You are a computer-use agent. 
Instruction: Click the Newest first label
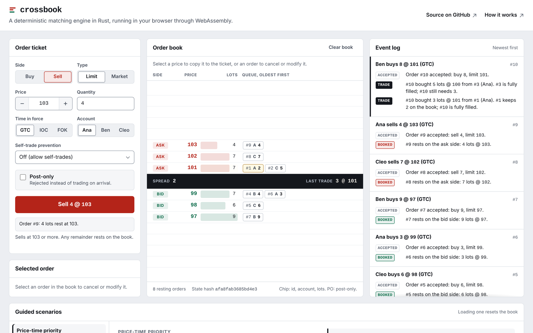[x=505, y=48]
